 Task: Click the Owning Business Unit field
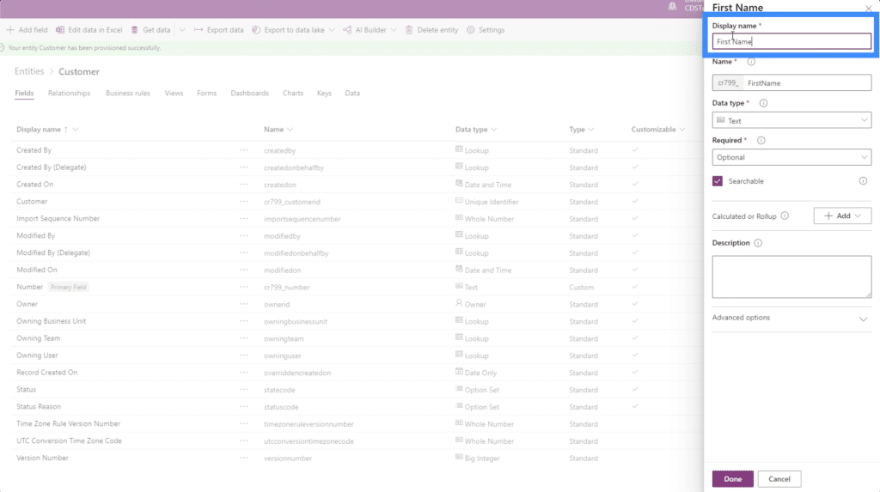(51, 321)
